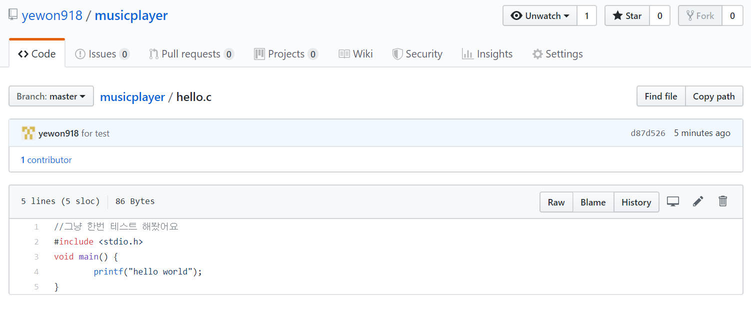Select line number 3
The width and height of the screenshot is (751, 310).
(36, 257)
